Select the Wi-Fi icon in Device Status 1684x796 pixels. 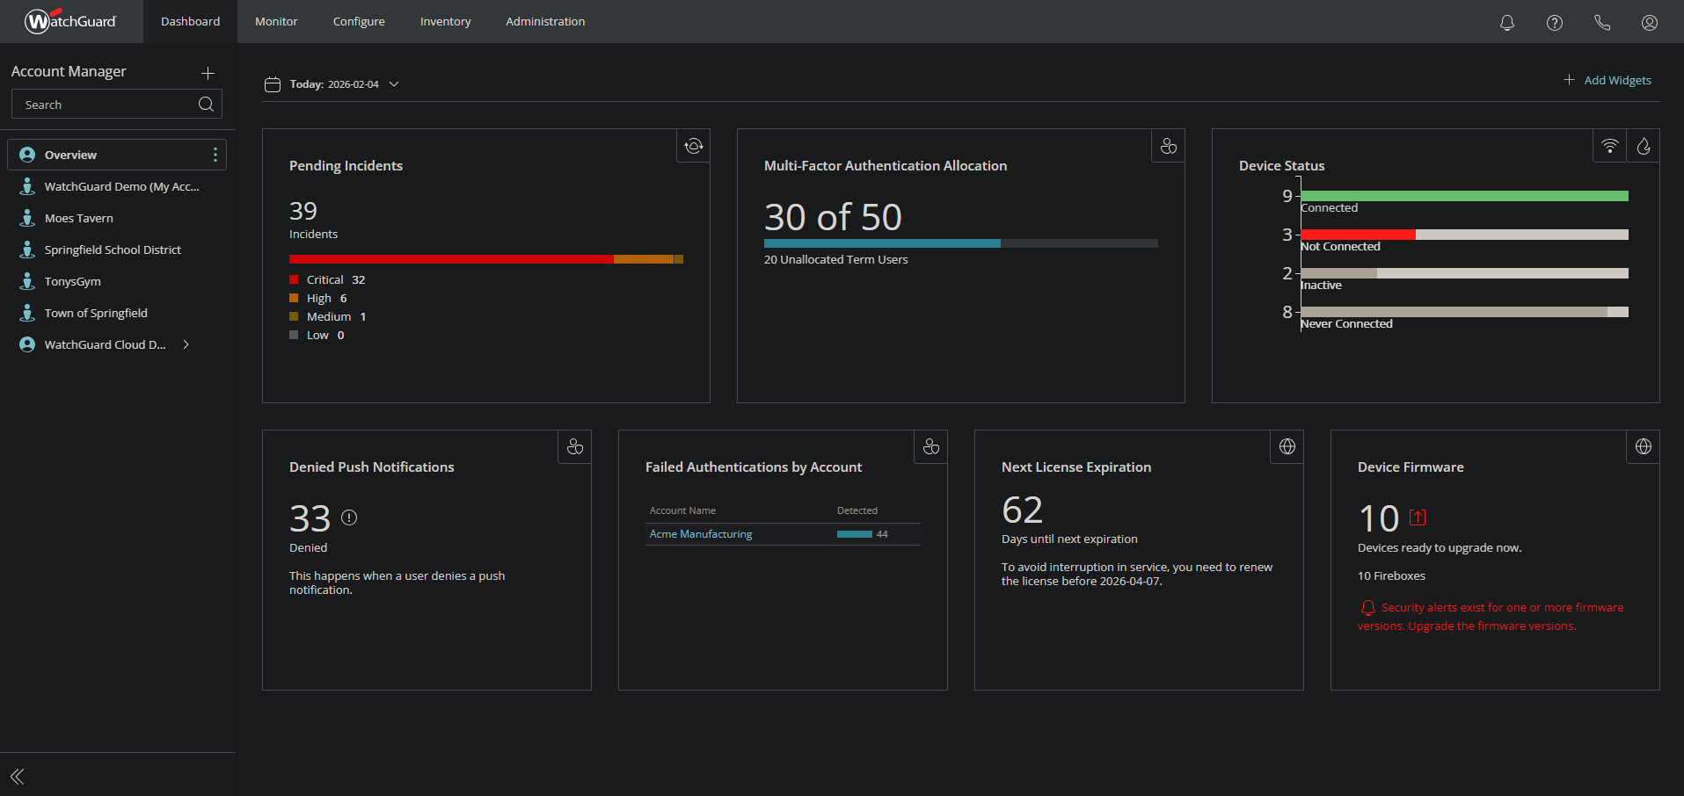(1609, 146)
